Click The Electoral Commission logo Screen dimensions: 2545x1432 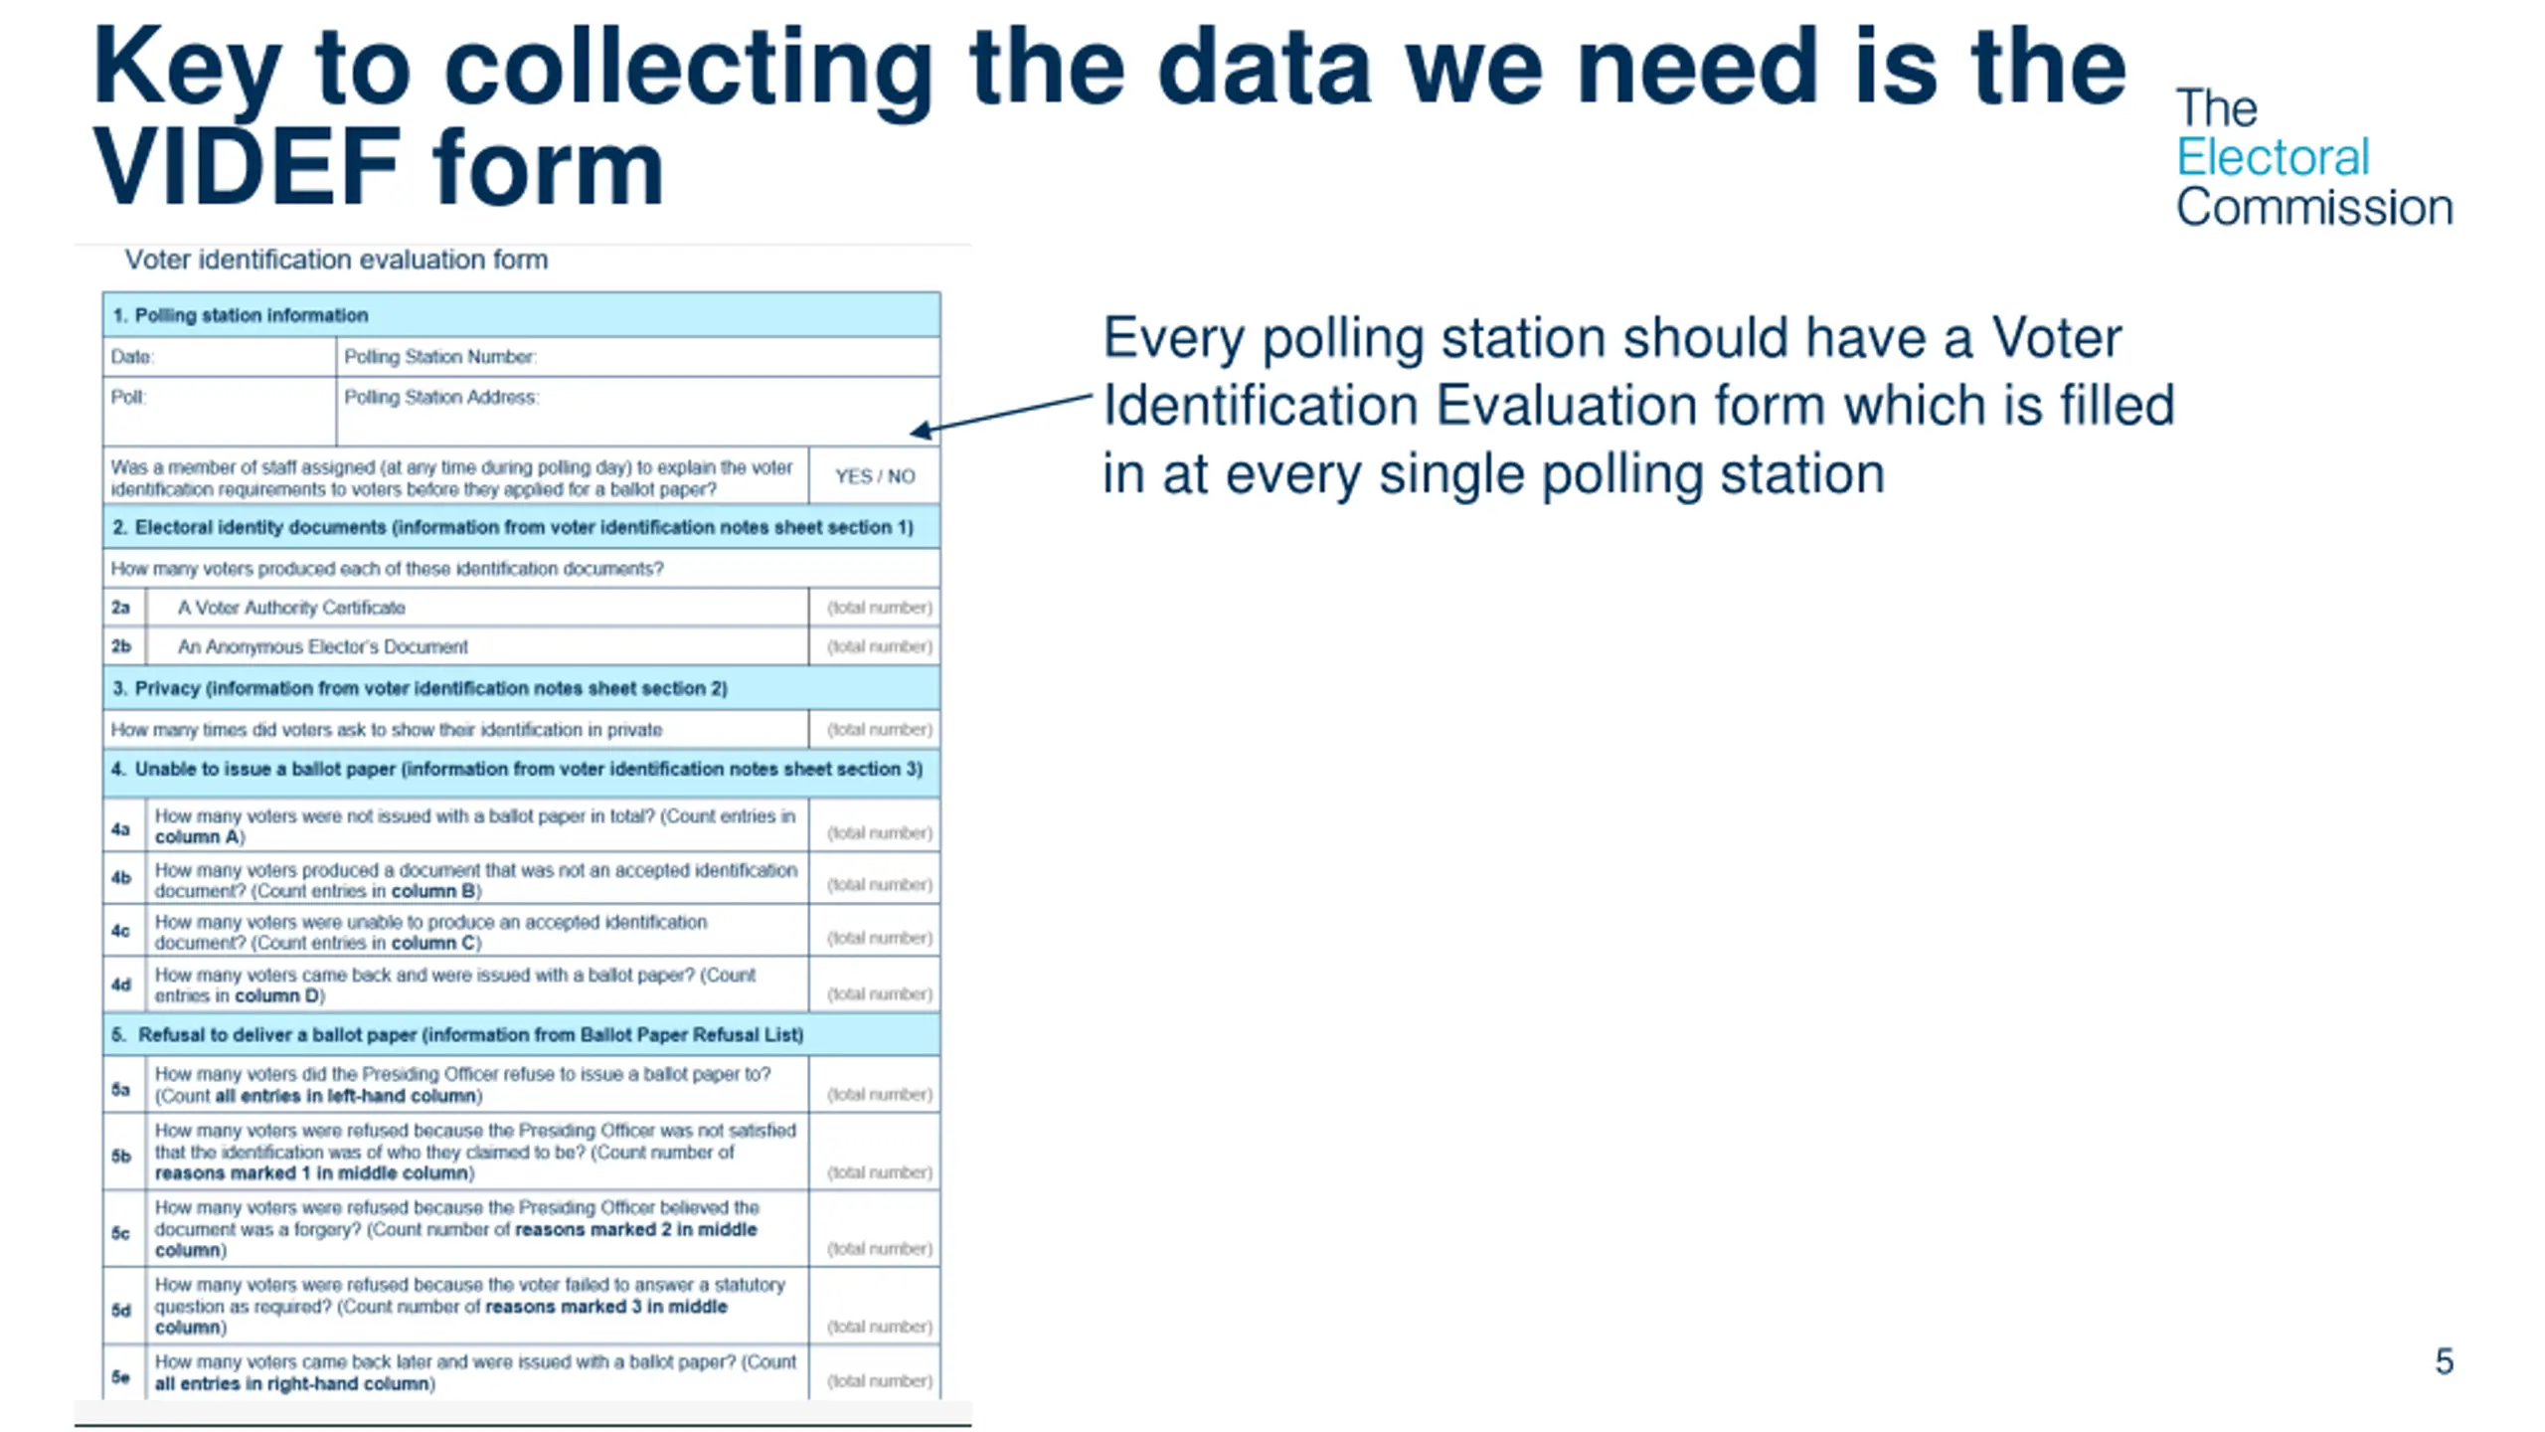(x=2313, y=158)
